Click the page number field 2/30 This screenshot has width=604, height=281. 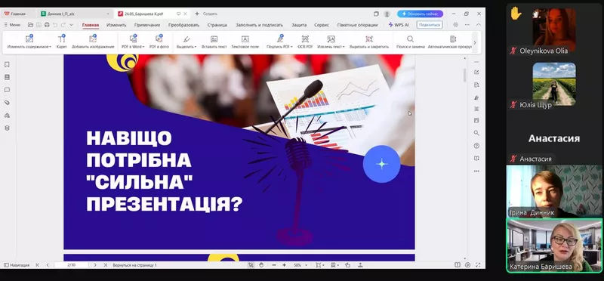(x=71, y=265)
